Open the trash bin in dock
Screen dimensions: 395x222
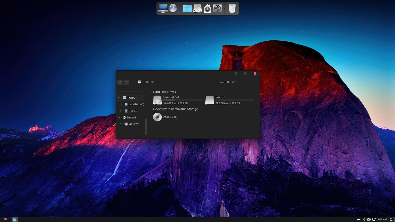pyautogui.click(x=232, y=8)
